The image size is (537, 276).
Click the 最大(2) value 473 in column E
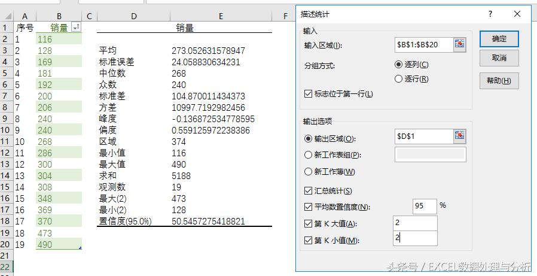click(221, 199)
